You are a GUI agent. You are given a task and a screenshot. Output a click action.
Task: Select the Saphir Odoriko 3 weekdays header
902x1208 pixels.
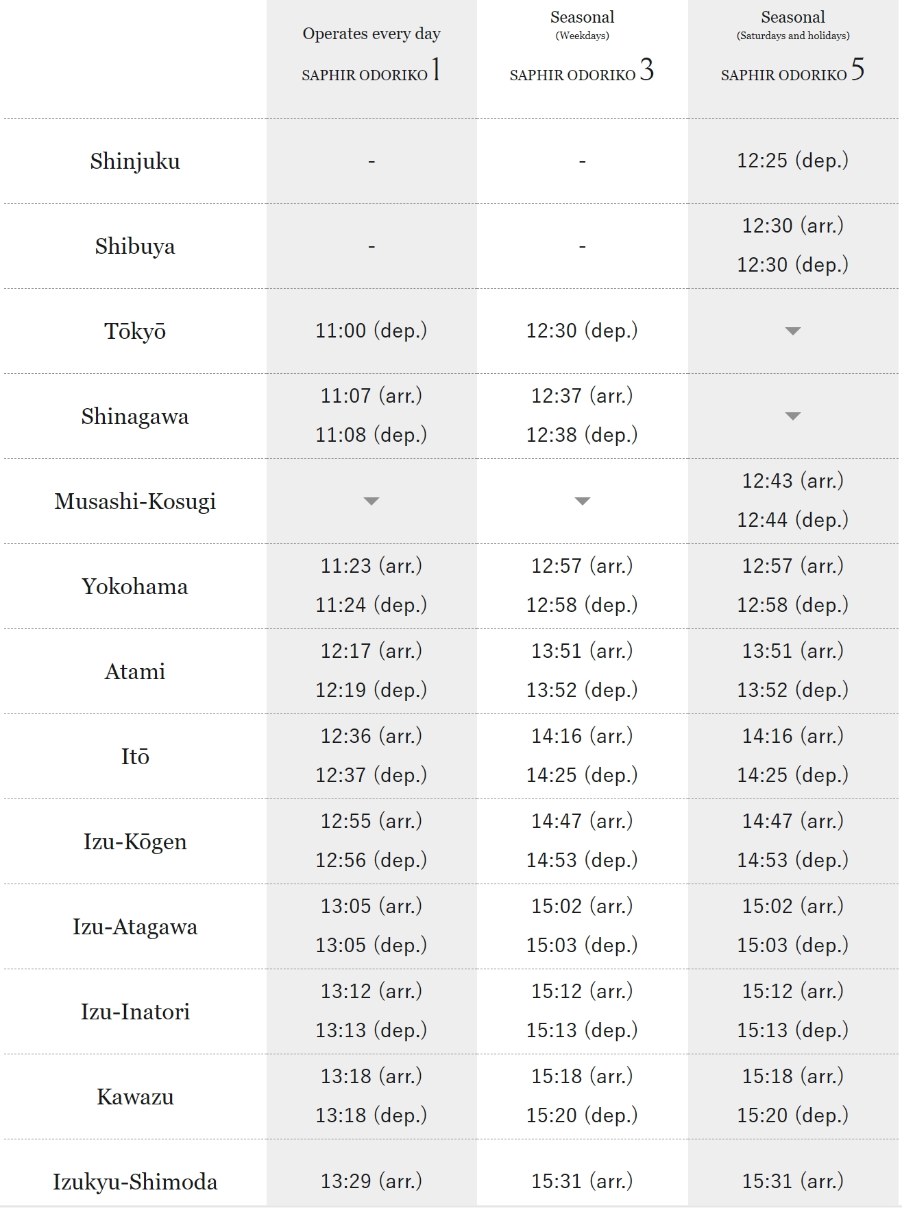[582, 48]
